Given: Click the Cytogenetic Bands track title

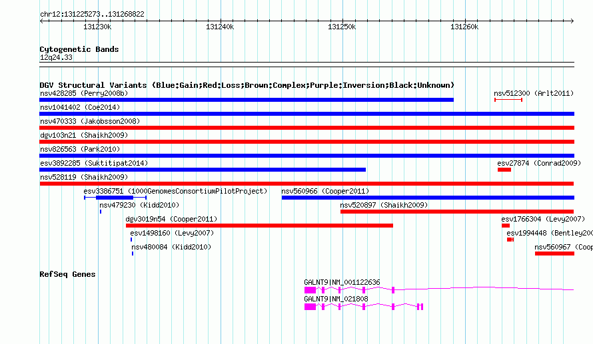Looking at the screenshot, I should 79,49.
